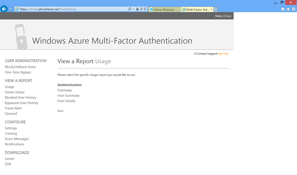The image size is (297, 175).
Task: Open the Queued report
Action: coord(11,113)
